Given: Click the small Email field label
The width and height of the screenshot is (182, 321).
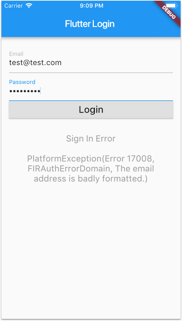Looking at the screenshot, I should pyautogui.click(x=16, y=54).
